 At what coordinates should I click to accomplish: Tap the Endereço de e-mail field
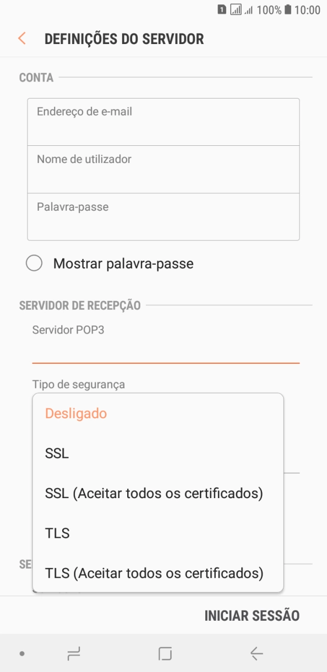point(163,121)
